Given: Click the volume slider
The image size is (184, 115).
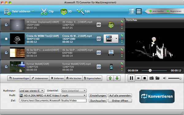Looking at the screenshot, I should click(x=175, y=78).
